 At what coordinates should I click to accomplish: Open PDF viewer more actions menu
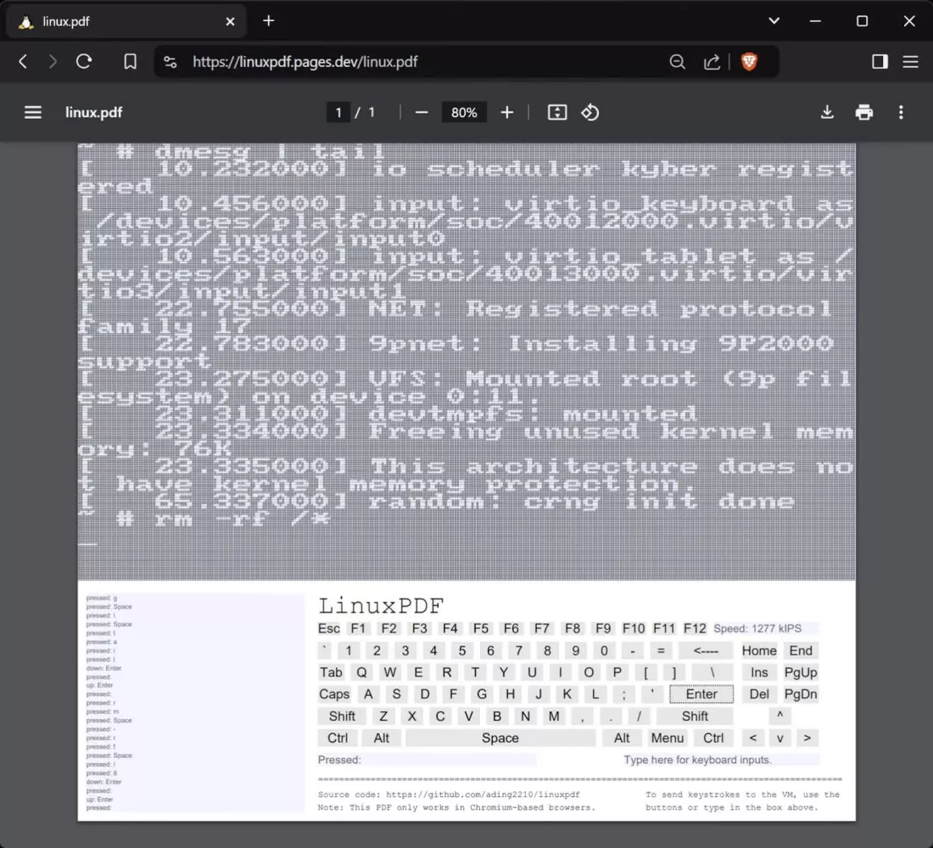point(901,113)
